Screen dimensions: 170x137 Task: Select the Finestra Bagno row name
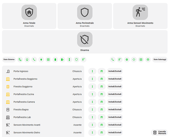point(21,110)
